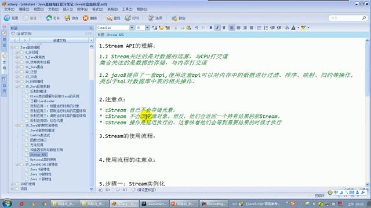Toggle italic formatting
The height and width of the screenshot is (208, 371).
click(x=217, y=28)
